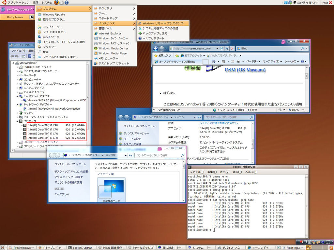This screenshot has height=250, width=334.
Task: Click デバイス マネージャー link in System window
Action: pos(136,133)
